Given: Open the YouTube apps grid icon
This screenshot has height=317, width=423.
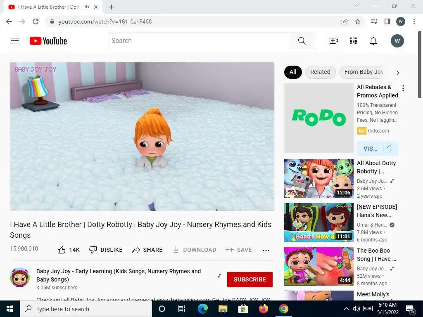Looking at the screenshot, I should [x=354, y=41].
